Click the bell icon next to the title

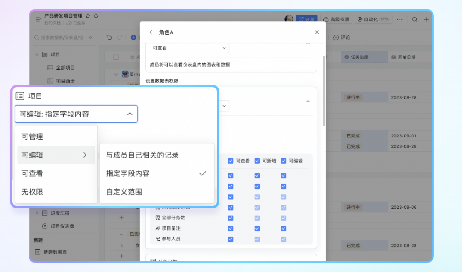tap(96, 16)
